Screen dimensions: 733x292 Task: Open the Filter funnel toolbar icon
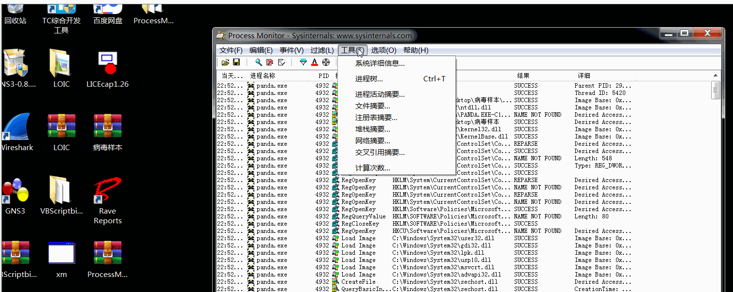click(x=303, y=62)
